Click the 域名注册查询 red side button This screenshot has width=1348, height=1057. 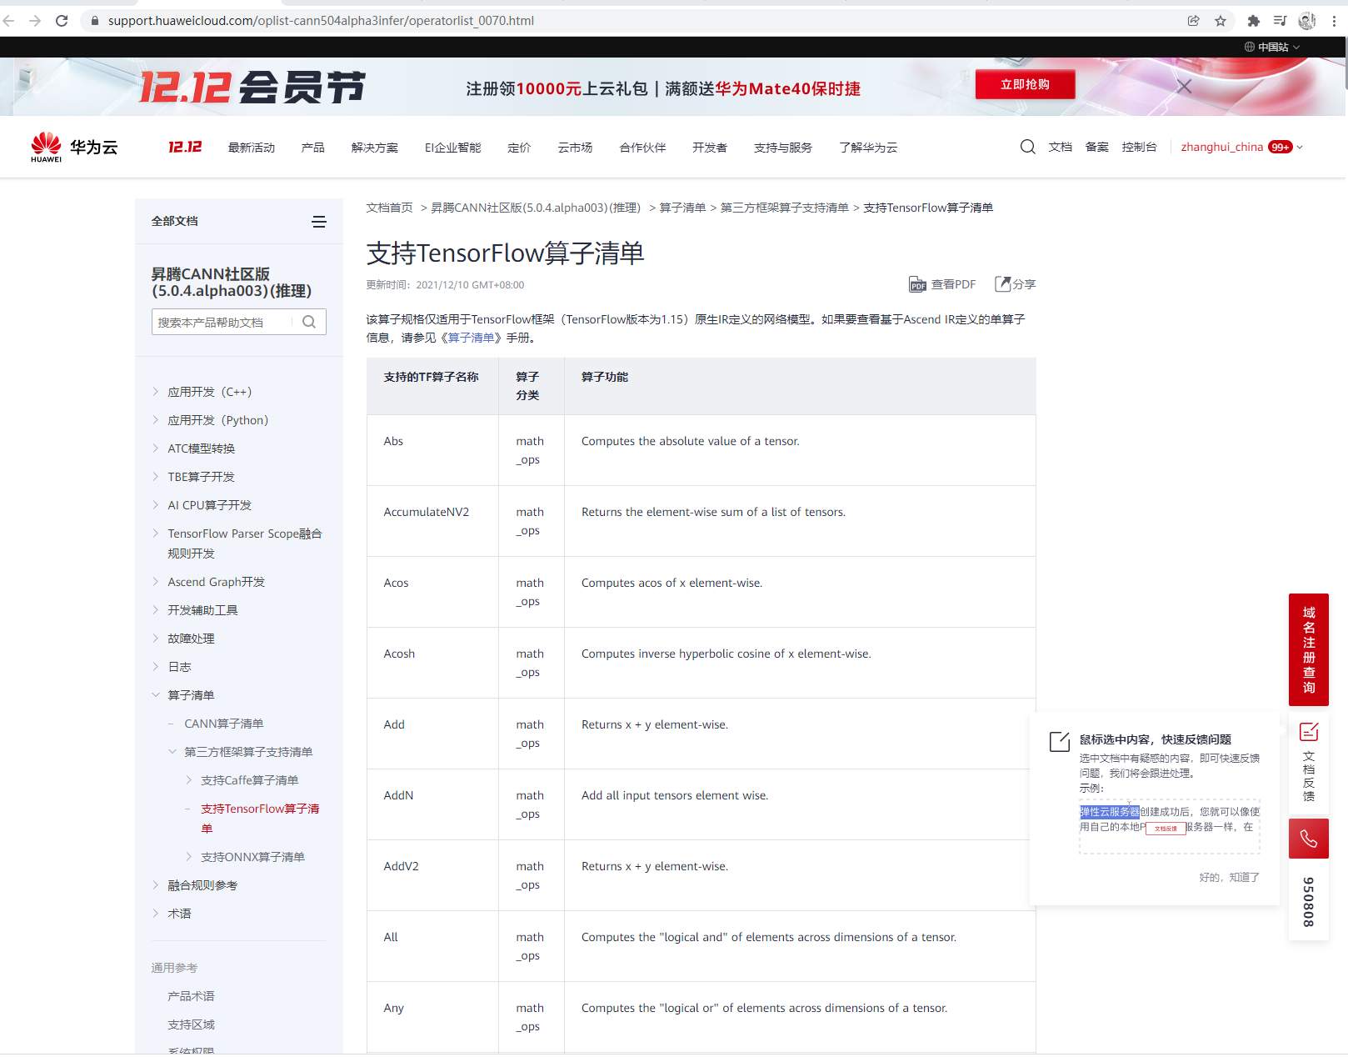(x=1309, y=649)
